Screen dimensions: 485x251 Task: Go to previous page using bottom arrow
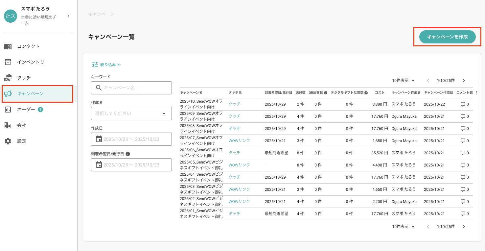428,227
